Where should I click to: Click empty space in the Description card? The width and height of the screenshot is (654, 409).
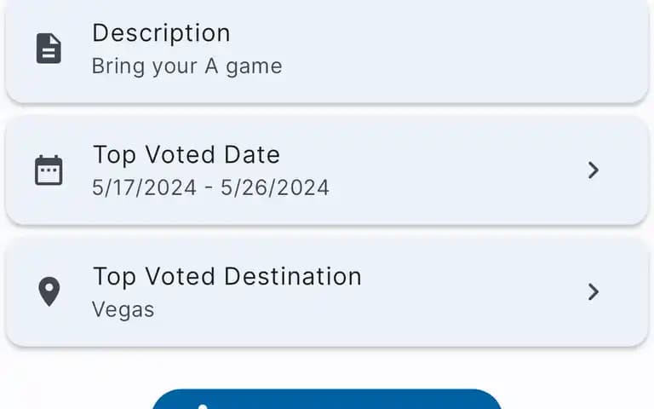(459, 50)
